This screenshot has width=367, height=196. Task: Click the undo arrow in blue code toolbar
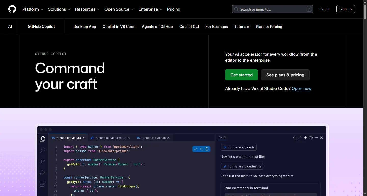[x=201, y=149]
